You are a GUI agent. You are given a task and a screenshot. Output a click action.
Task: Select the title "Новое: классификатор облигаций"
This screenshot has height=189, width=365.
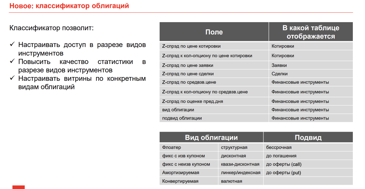point(69,6)
